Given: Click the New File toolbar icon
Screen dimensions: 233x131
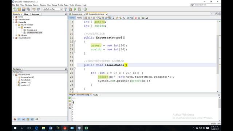Looking at the screenshot, I should (x=15, y=9).
